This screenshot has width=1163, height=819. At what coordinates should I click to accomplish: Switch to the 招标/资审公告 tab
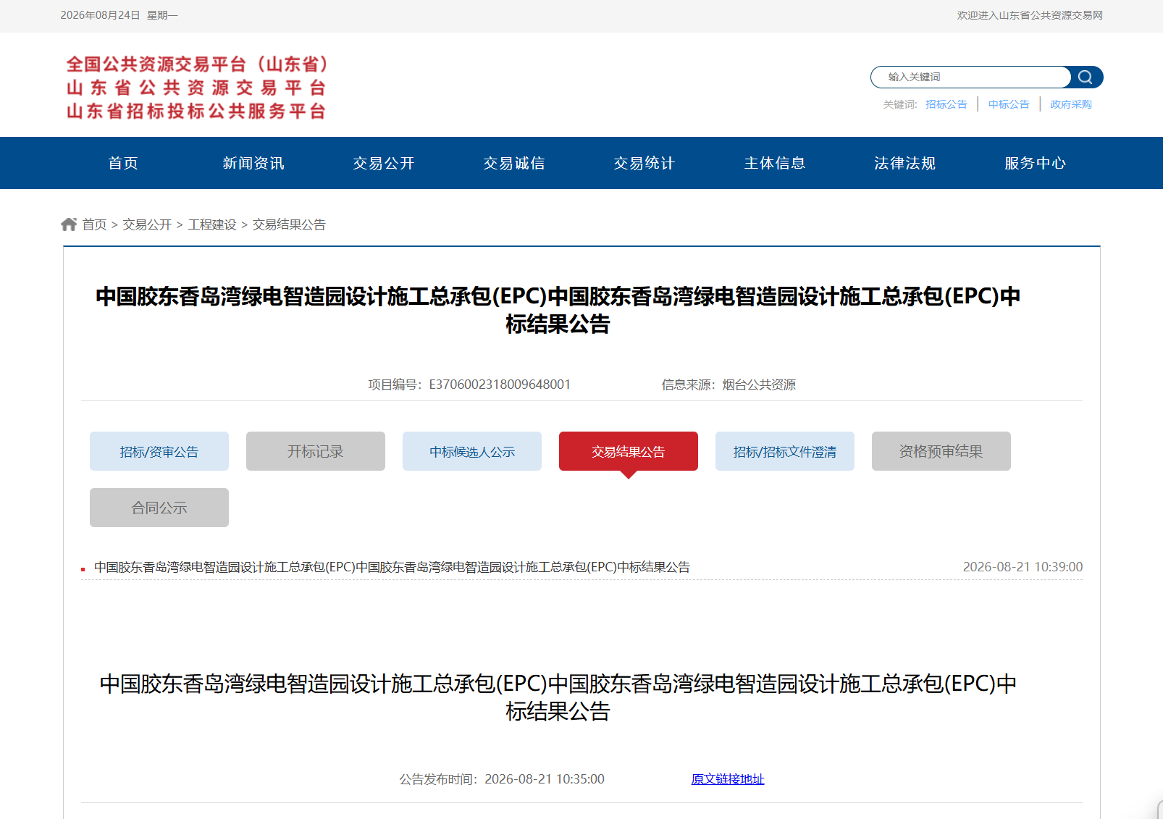159,451
